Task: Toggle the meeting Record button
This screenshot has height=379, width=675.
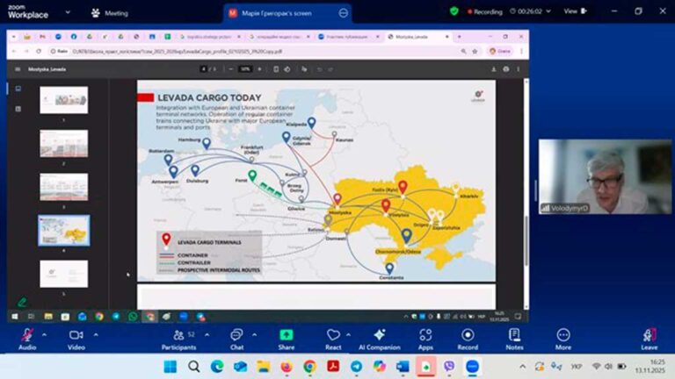Action: [468, 337]
